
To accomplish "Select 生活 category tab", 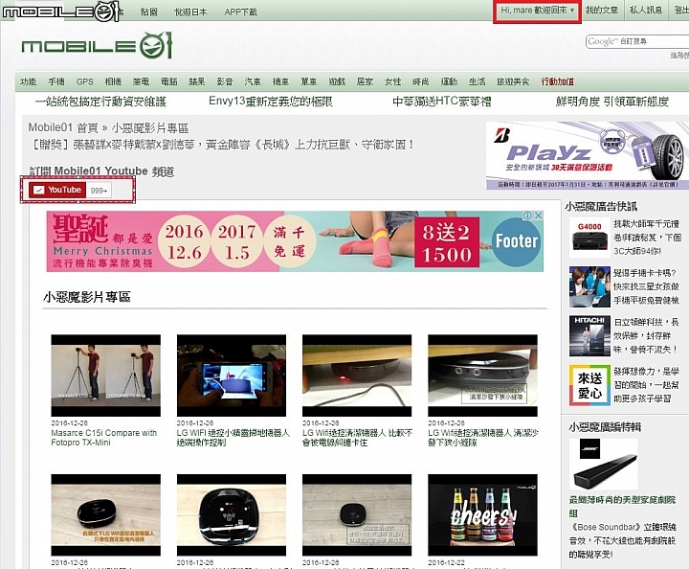I will (x=477, y=81).
